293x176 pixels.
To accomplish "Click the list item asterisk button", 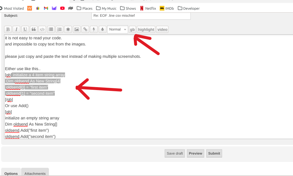I will (x=68, y=29).
